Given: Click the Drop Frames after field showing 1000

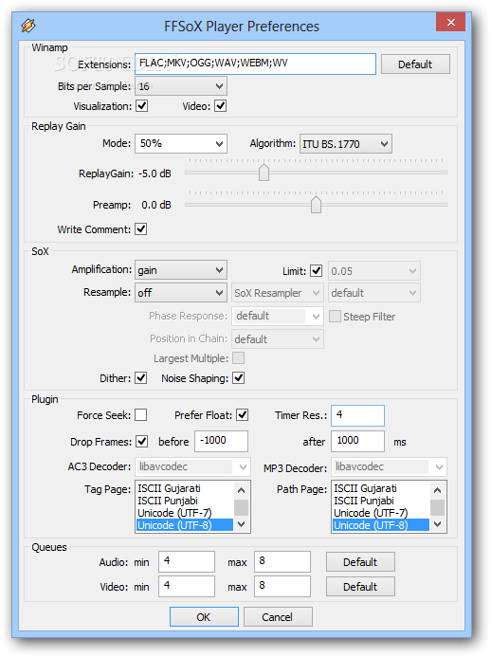Looking at the screenshot, I should [357, 441].
